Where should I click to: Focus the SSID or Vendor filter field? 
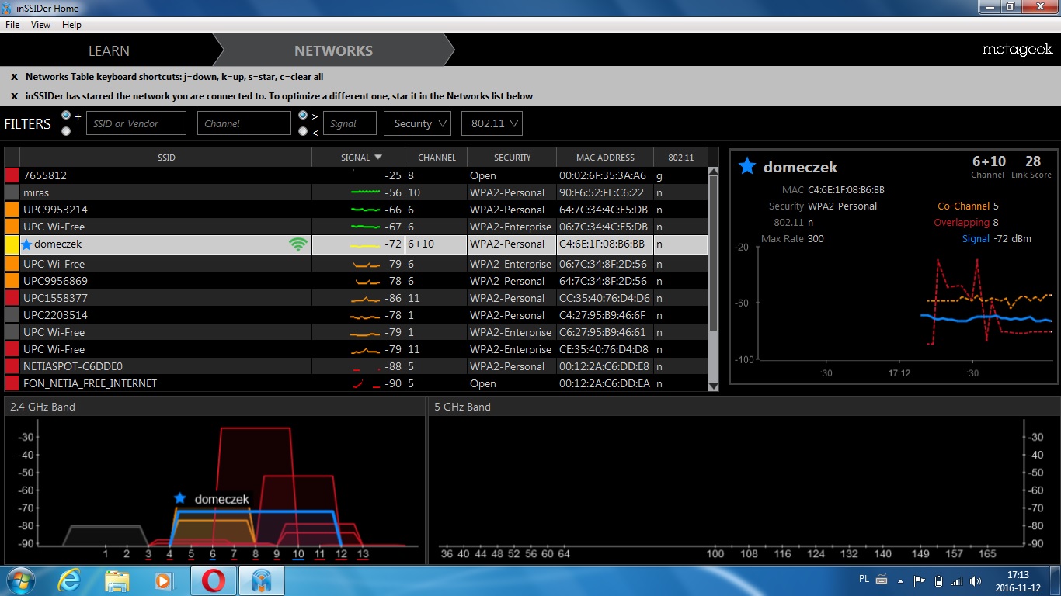pyautogui.click(x=136, y=123)
